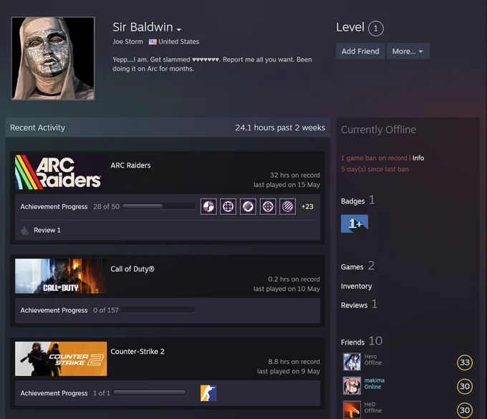Viewport: 487px width, 419px height.
Task: Open Info link about game ban
Action: pos(418,158)
